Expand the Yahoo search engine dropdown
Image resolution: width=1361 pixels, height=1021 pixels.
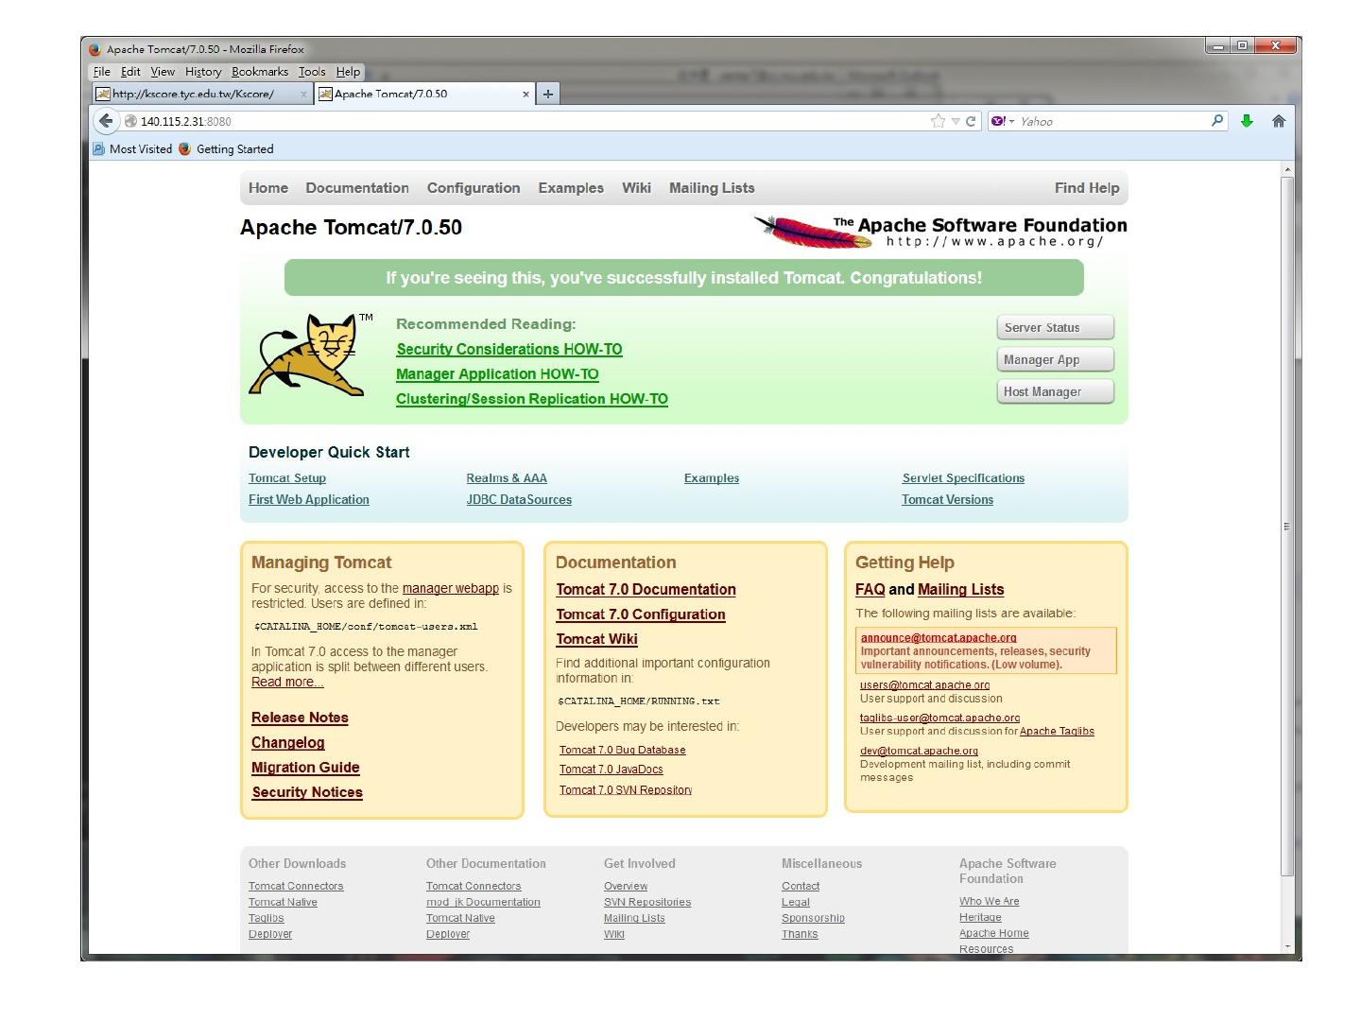1003,121
